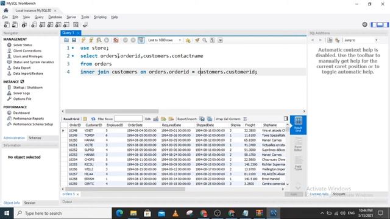Open Performance Reports

[x=29, y=119]
